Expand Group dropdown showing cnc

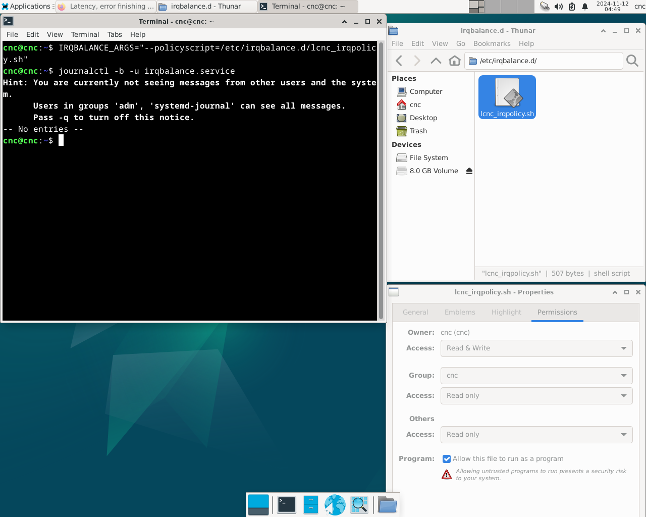click(536, 376)
